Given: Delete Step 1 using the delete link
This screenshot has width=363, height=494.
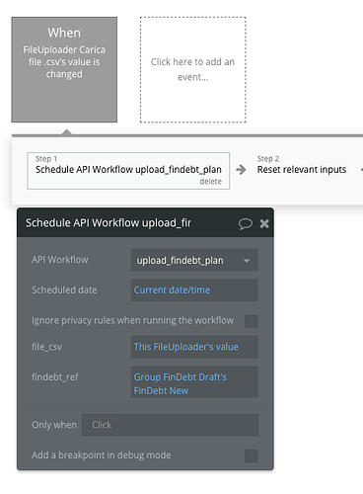Looking at the screenshot, I should (x=210, y=182).
